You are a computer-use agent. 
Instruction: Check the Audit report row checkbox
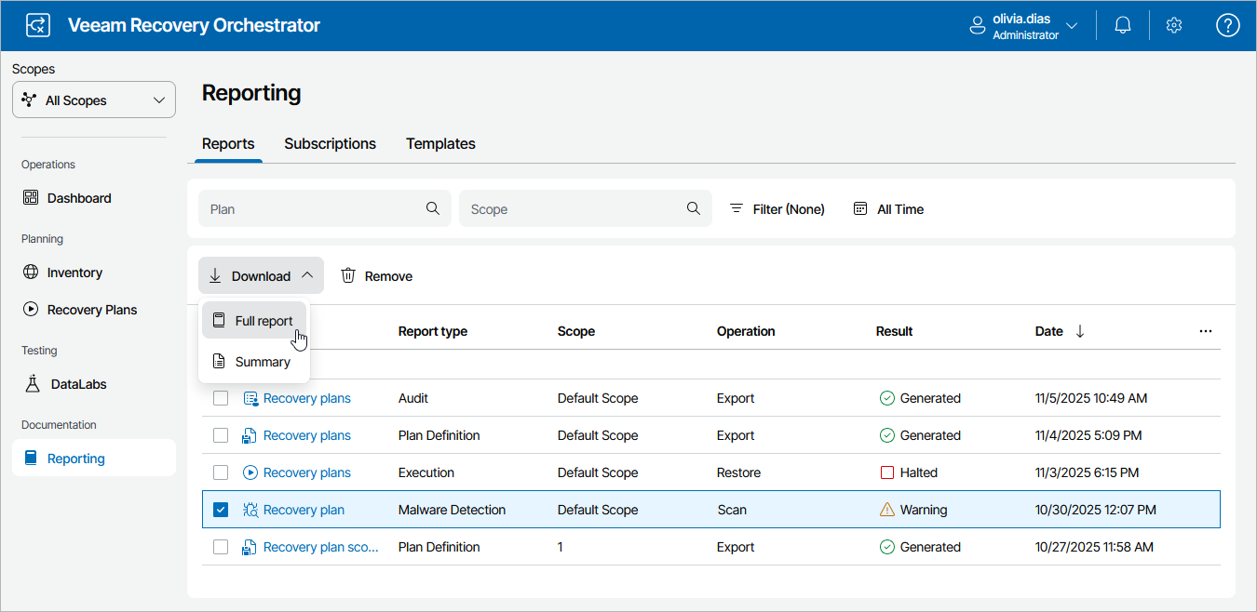(221, 398)
